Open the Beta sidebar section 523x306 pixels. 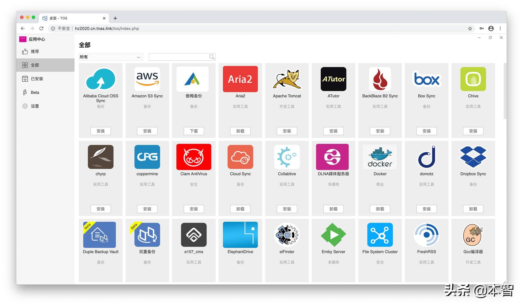click(x=35, y=92)
